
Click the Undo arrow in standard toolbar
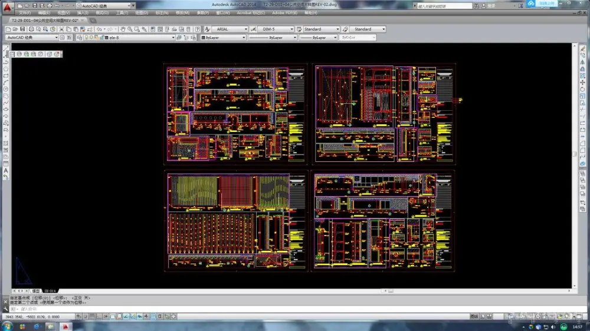[99, 29]
